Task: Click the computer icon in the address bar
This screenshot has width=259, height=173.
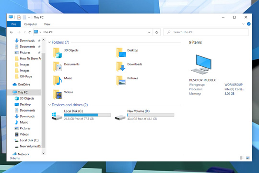Action: click(x=36, y=32)
